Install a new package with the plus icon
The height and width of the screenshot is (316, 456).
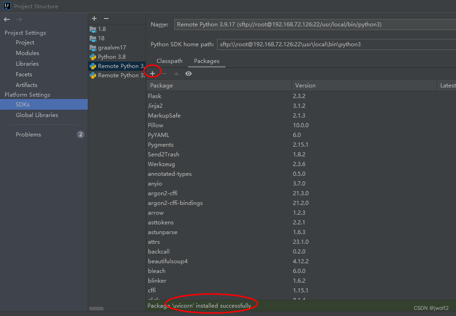tap(152, 73)
